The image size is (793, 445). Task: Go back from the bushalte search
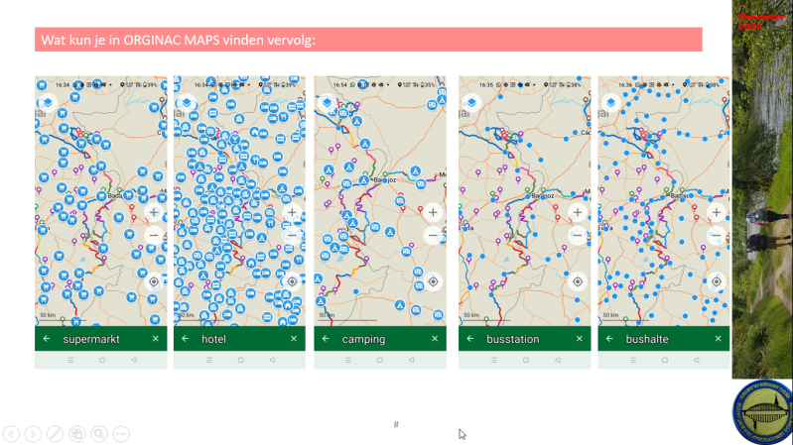(x=609, y=339)
